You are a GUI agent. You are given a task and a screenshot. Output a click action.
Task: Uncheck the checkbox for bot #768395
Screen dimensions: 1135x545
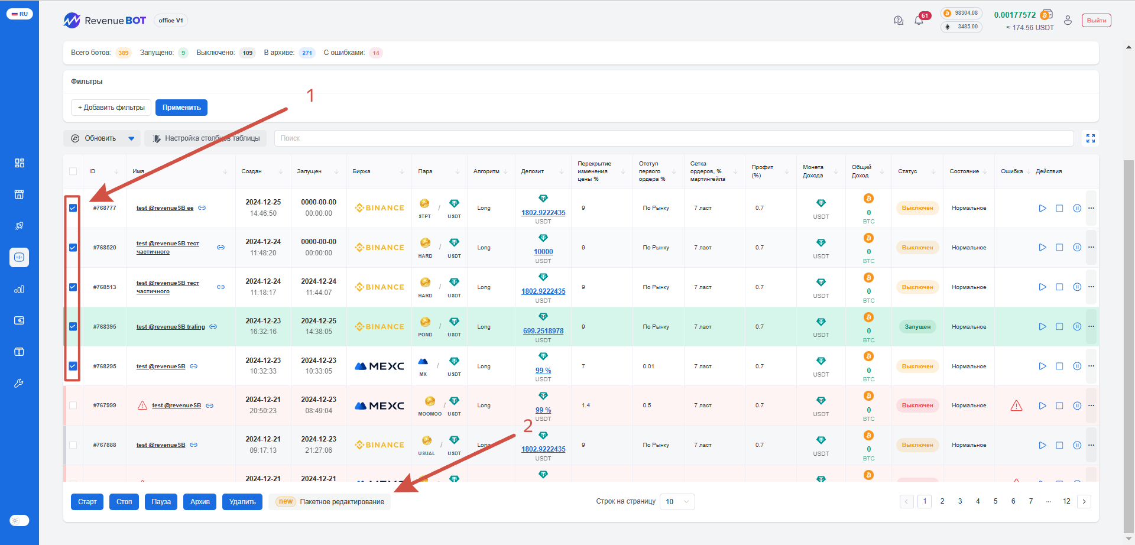(73, 326)
